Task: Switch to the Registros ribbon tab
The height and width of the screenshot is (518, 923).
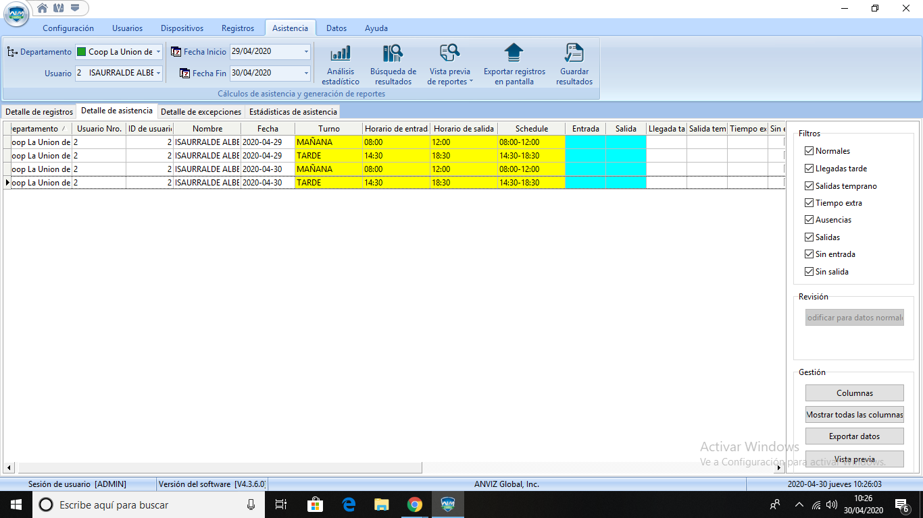Action: (238, 28)
